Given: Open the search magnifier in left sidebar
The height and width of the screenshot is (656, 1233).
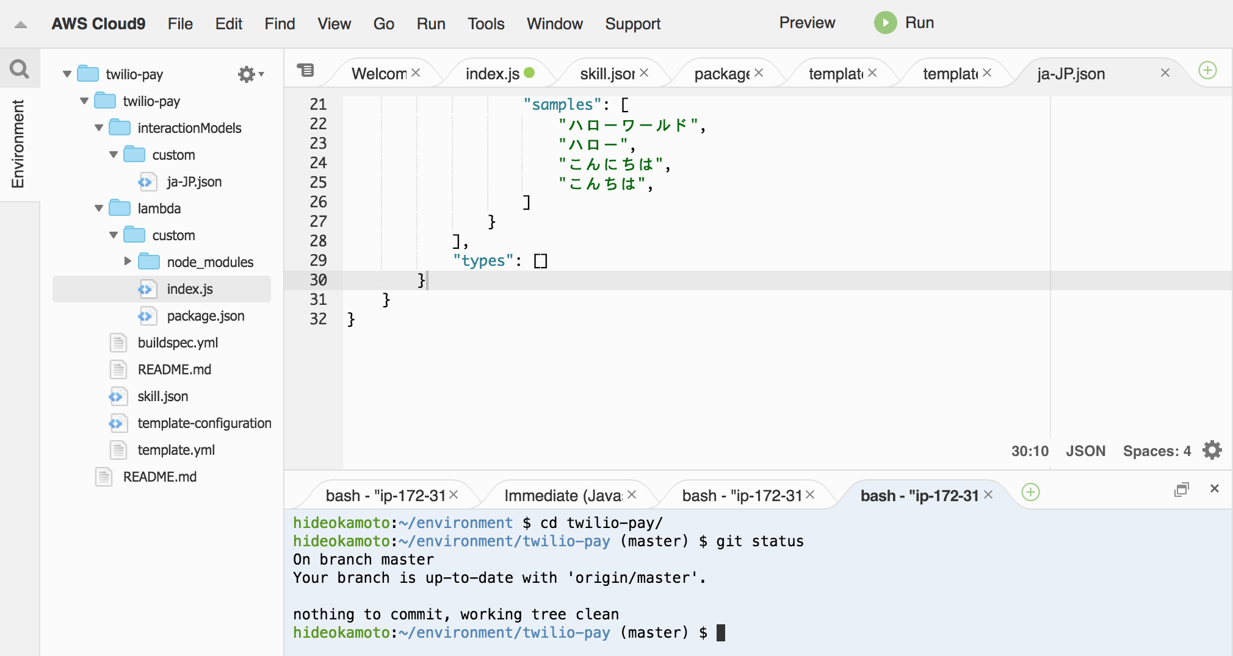Looking at the screenshot, I should pos(20,69).
